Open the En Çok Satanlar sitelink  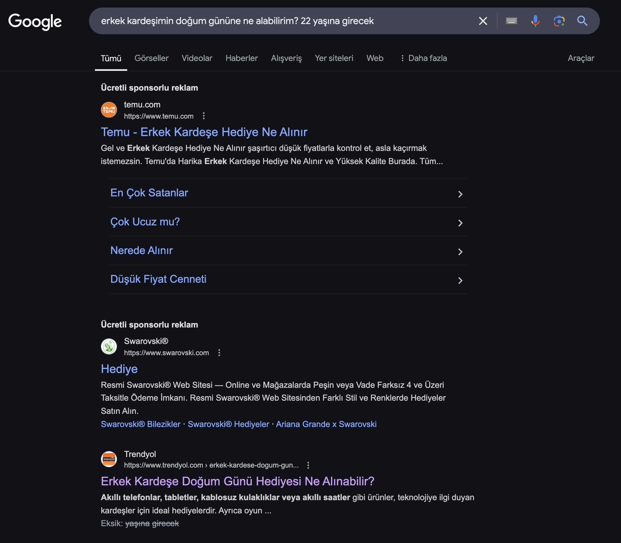149,193
